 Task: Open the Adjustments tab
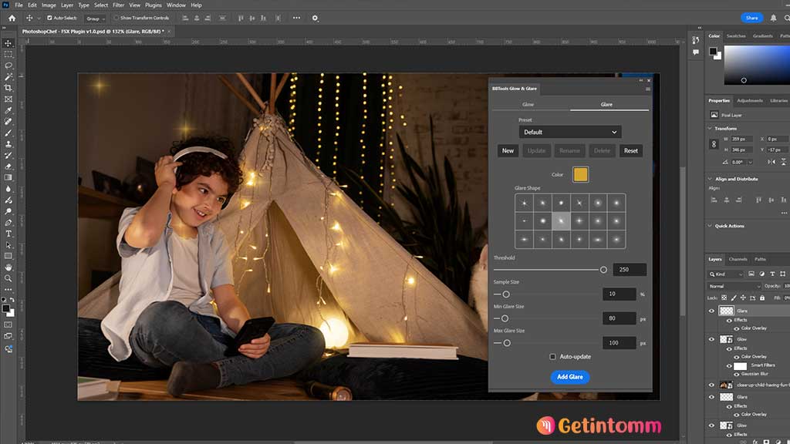click(750, 101)
